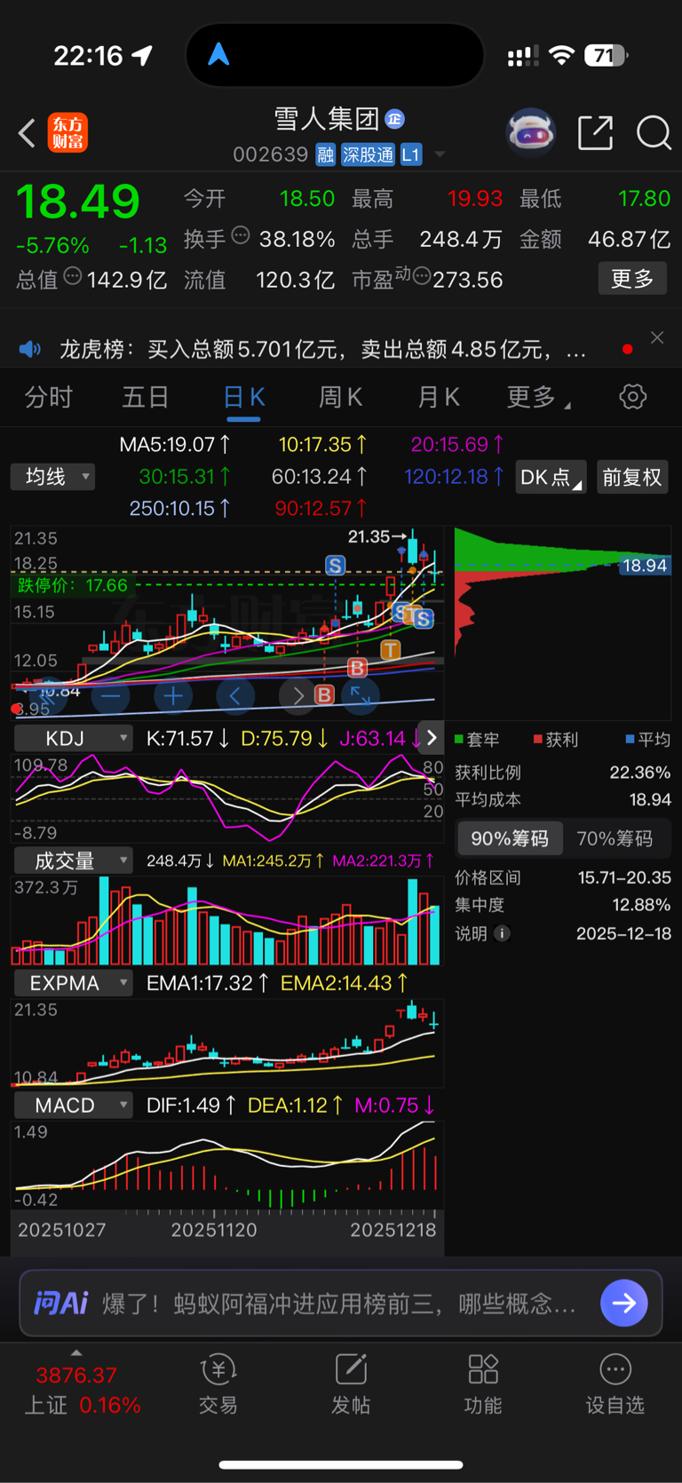This screenshot has height=1483, width=682.
Task: Open the 均线 indicator dropdown
Action: (52, 477)
